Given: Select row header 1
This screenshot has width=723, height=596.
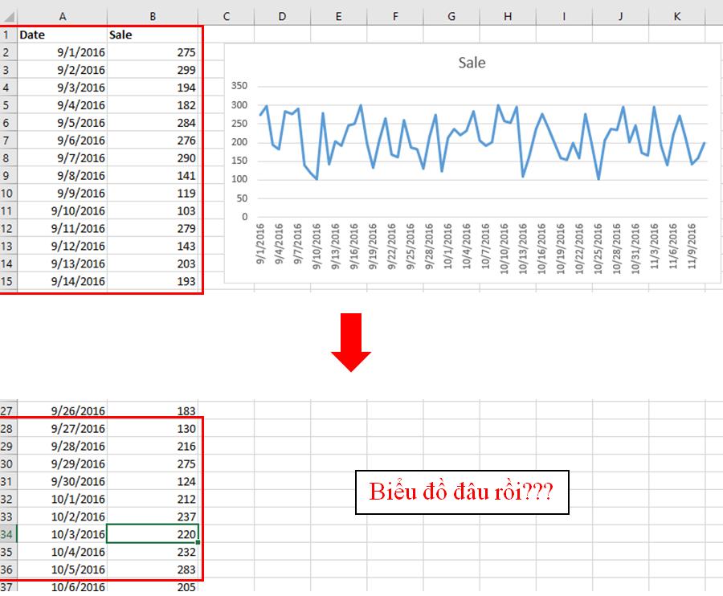Looking at the screenshot, I should click(8, 35).
